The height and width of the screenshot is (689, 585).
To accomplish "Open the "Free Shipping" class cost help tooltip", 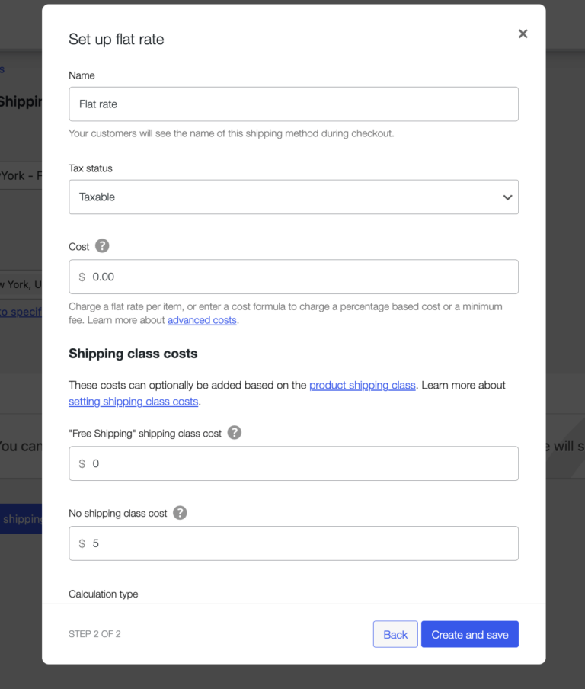I will (234, 432).
